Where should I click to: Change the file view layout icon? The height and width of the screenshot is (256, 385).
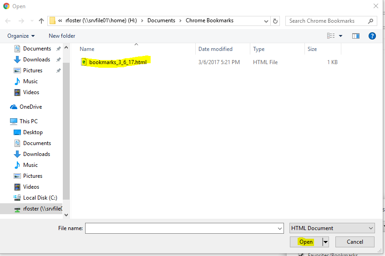(x=331, y=36)
